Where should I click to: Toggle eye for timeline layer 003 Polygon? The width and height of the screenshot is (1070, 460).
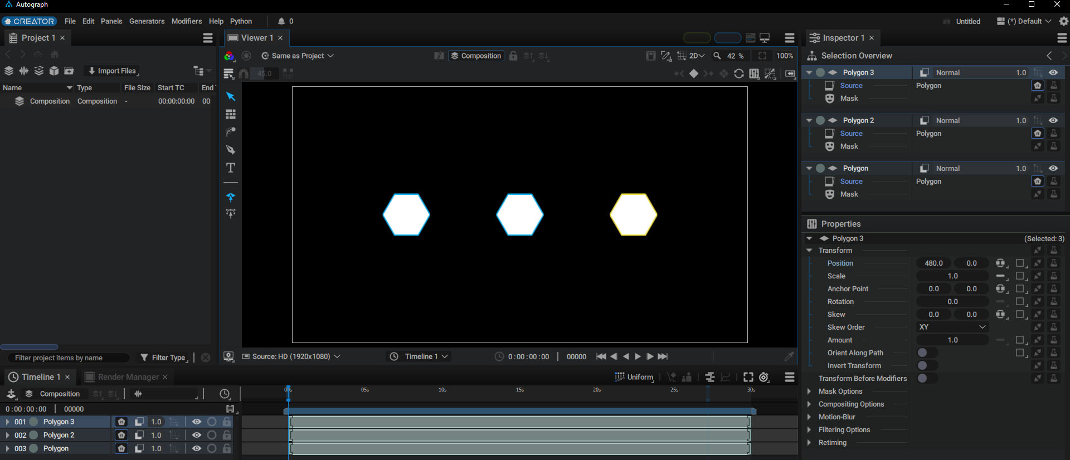[x=197, y=448]
